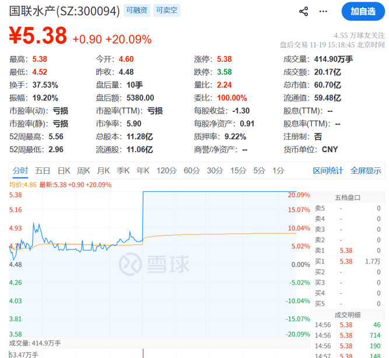Click the 可融资 tag
Viewport: 389px width, 358px height.
[x=136, y=10]
